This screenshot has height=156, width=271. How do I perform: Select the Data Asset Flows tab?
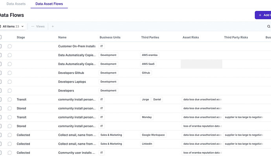tap(49, 4)
